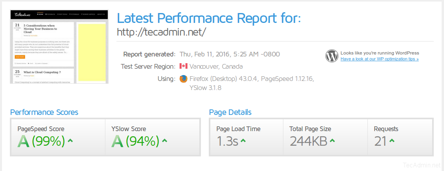
Task: Click the YSlow Score A (94%) grade
Action: pyautogui.click(x=135, y=141)
